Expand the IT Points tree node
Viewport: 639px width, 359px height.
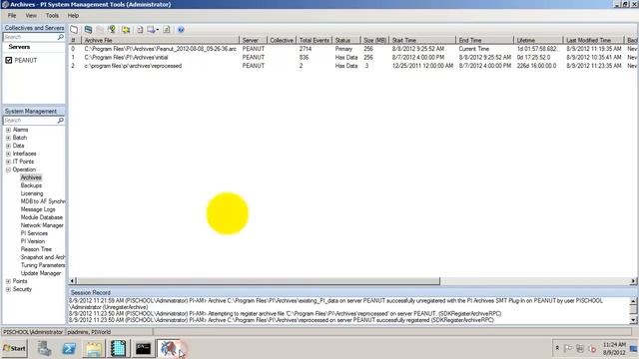[8, 162]
